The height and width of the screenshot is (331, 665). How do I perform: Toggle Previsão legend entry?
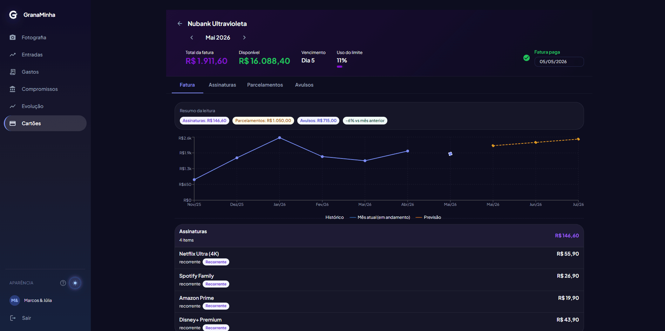[428, 217]
